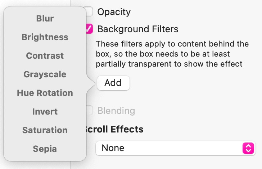Select Saturation in the filter menu
This screenshot has width=262, height=169.
coord(45,130)
